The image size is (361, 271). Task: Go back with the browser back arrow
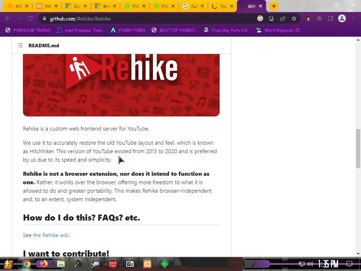point(8,19)
